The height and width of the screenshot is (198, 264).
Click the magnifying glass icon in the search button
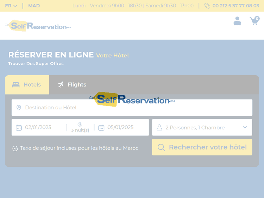[x=161, y=147]
